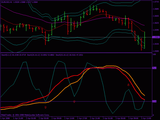Click the highlighted 1.5564 current price tag
The width and height of the screenshot is (160, 120).
(x=156, y=37)
